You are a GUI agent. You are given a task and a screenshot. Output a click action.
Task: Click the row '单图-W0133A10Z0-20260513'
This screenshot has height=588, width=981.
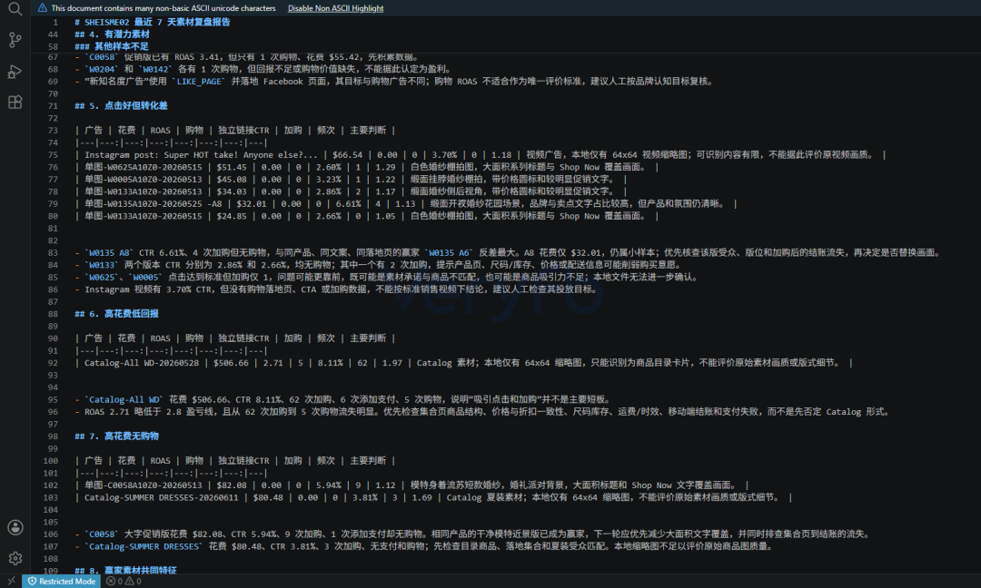click(x=351, y=191)
